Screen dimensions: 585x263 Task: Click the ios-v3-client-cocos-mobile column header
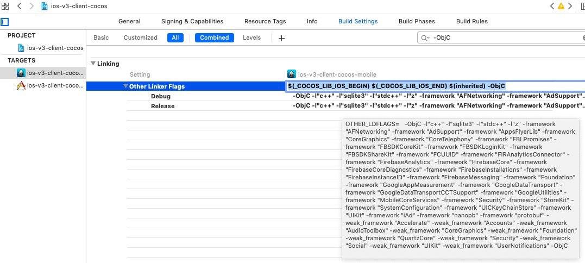click(x=332, y=74)
